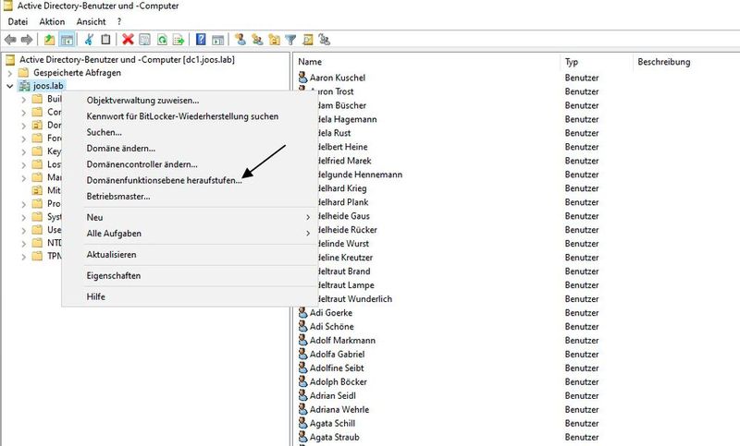
Task: Sort list by the Name column header
Action: [x=425, y=62]
